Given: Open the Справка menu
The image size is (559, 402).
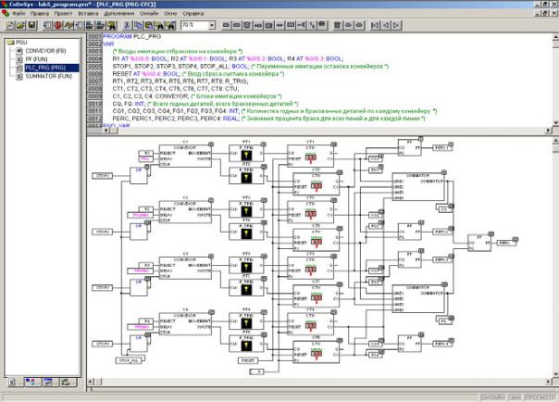Looking at the screenshot, I should [x=193, y=15].
